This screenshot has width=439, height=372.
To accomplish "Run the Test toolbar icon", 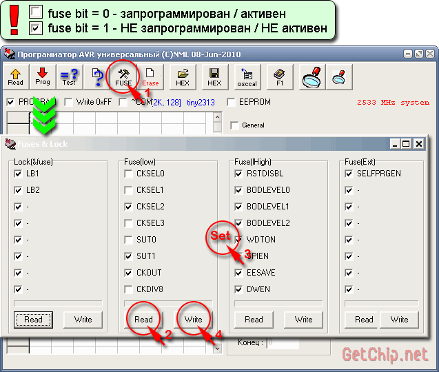I will [x=69, y=76].
